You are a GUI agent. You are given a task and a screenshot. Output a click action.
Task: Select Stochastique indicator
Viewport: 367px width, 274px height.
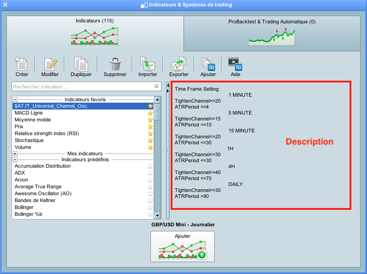point(83,140)
